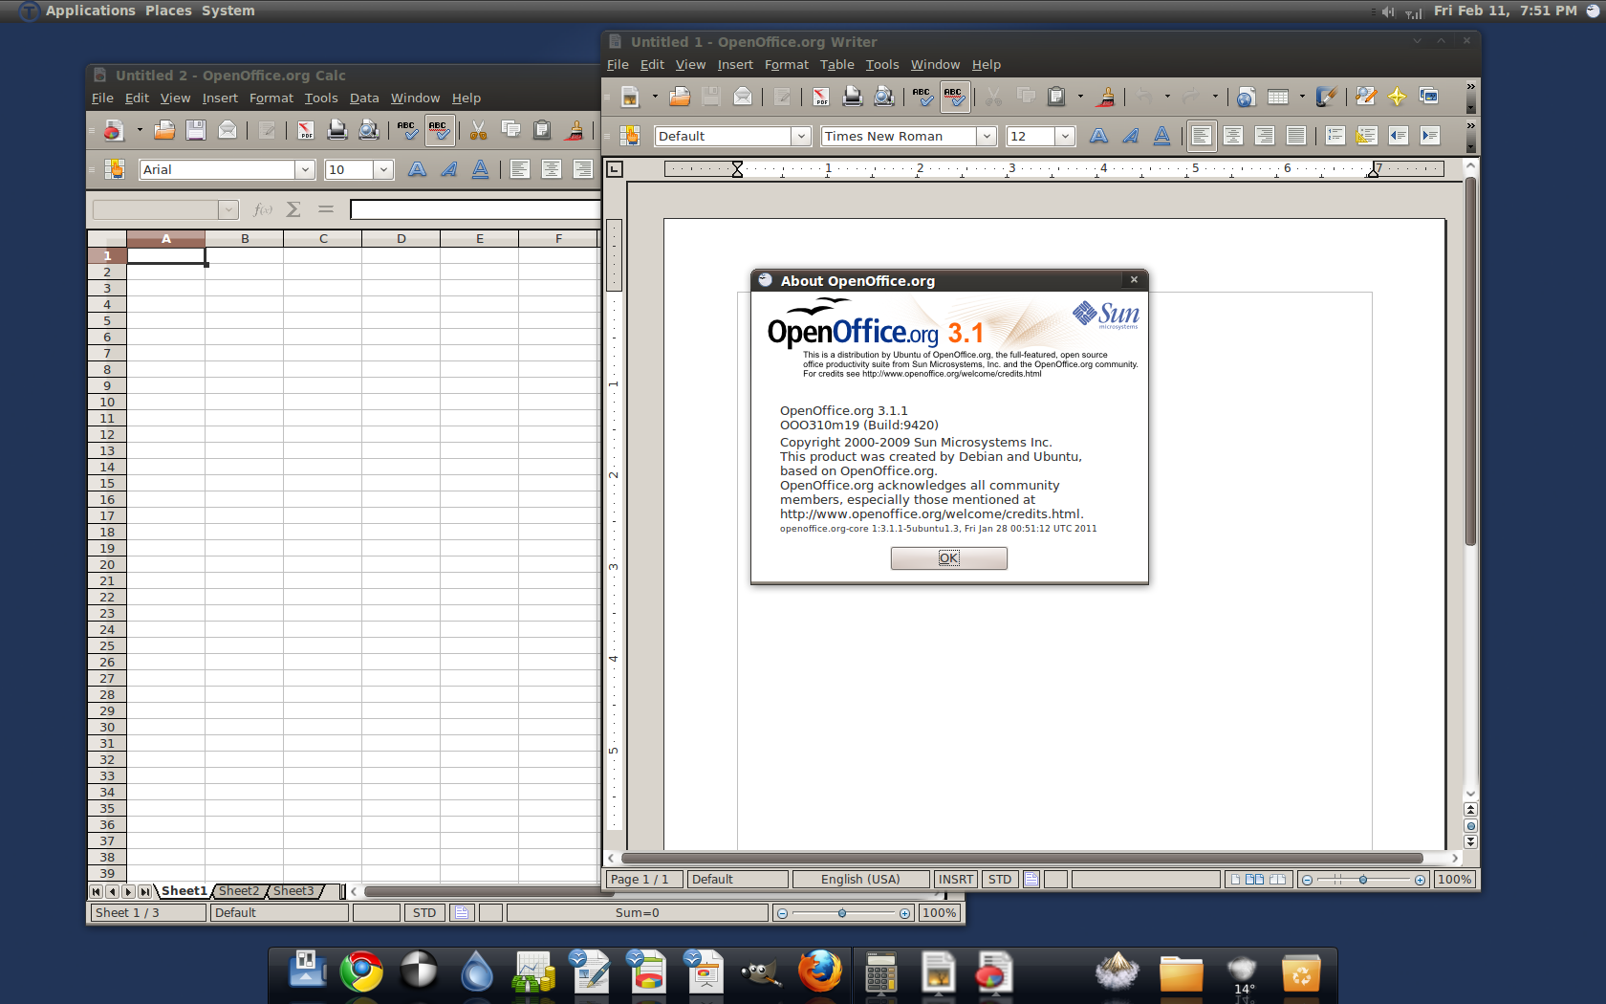This screenshot has height=1004, width=1606.
Task: Close the About OpenOffice.org dialog
Action: [1134, 280]
